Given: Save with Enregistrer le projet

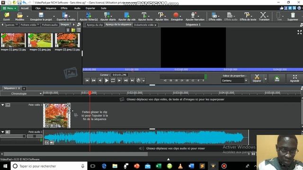Looking at the screenshot, I should pyautogui.click(x=41, y=17).
